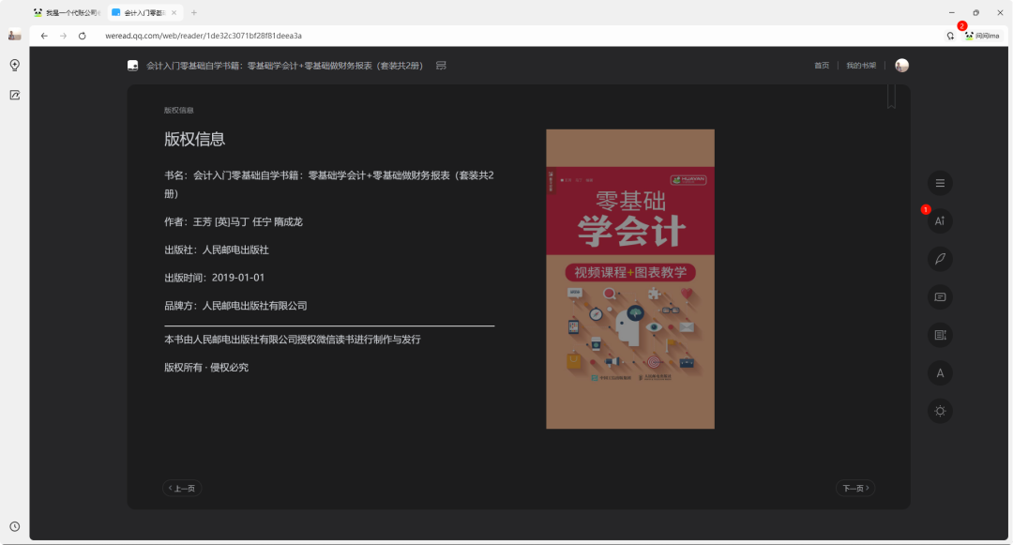This screenshot has height=545, width=1013.
Task: Open the user avatar in the reader header
Action: click(902, 66)
